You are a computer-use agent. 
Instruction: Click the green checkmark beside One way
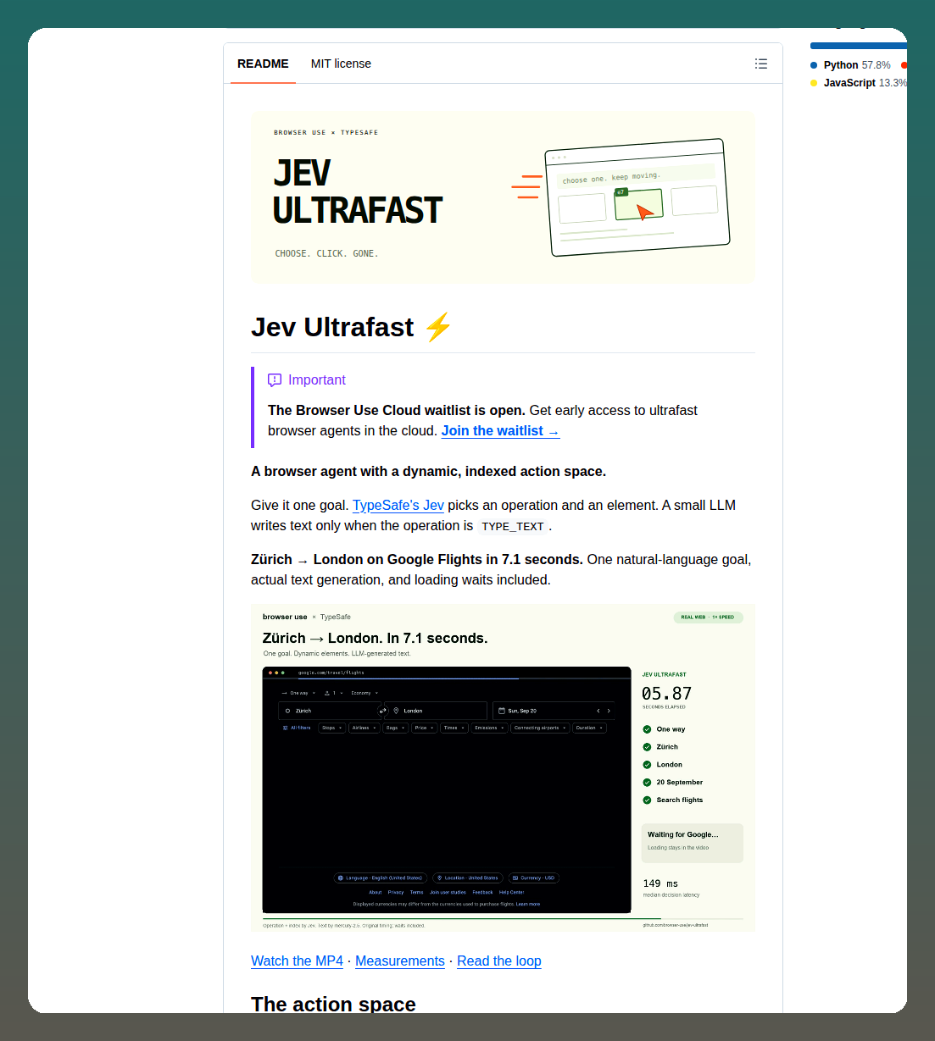(x=647, y=729)
